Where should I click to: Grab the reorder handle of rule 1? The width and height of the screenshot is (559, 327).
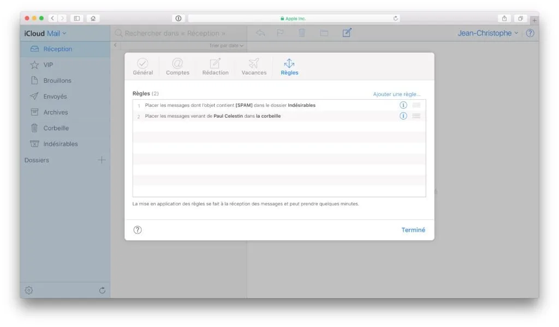(x=417, y=105)
